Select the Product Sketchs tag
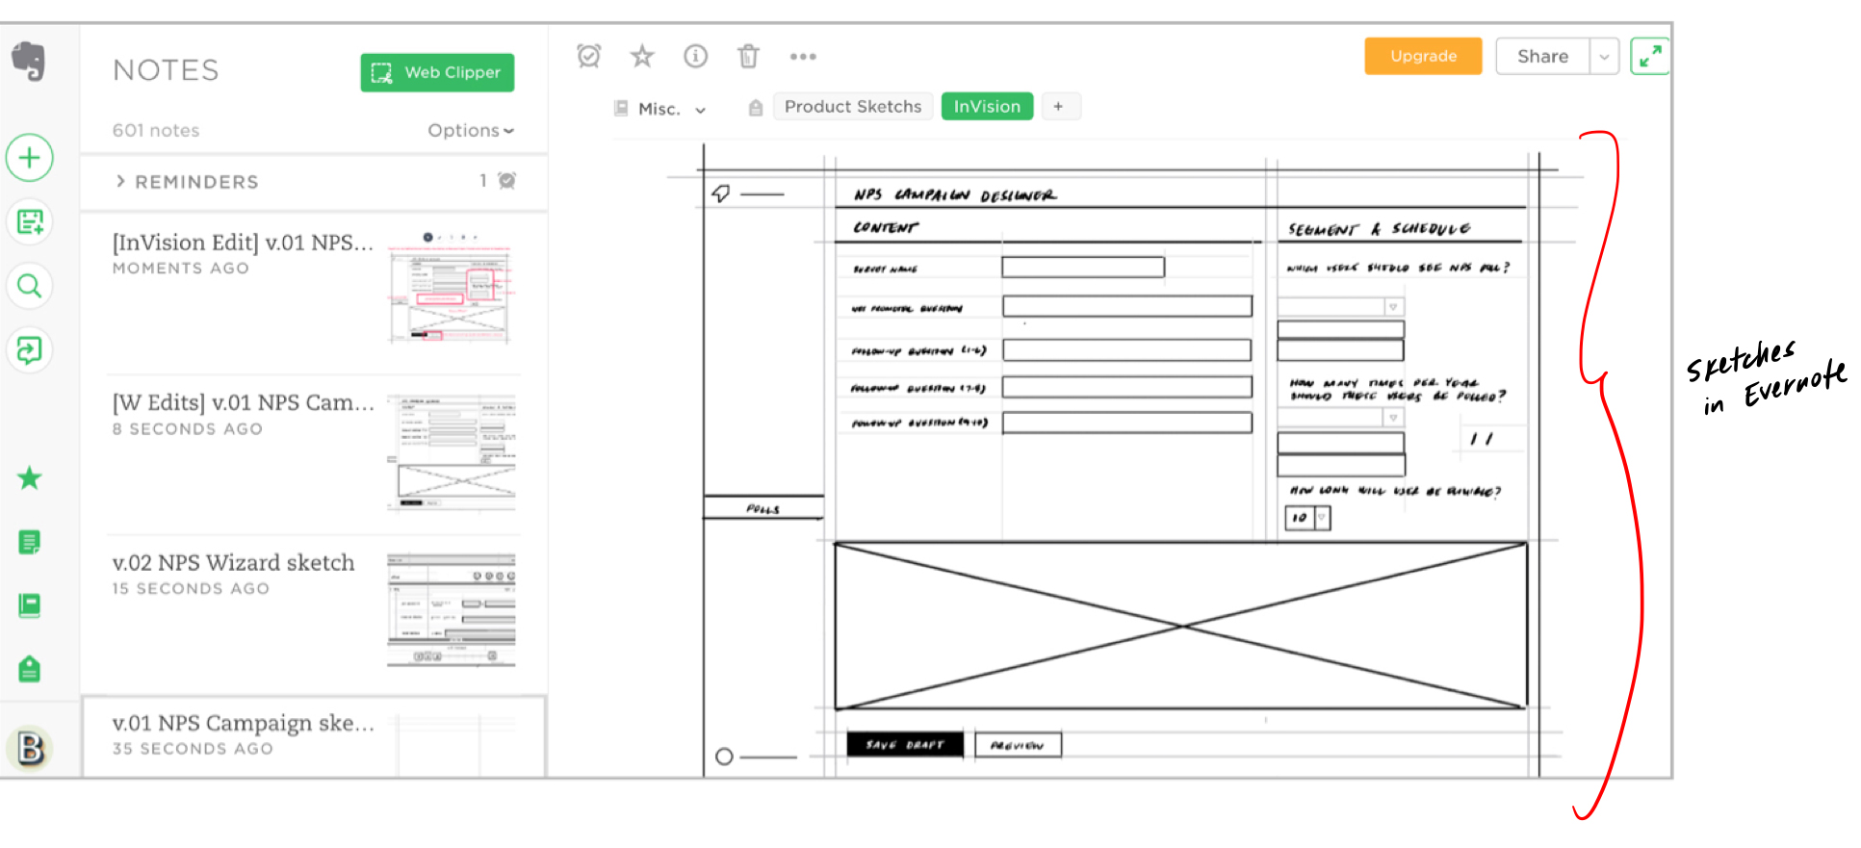The height and width of the screenshot is (848, 1861). (x=852, y=107)
